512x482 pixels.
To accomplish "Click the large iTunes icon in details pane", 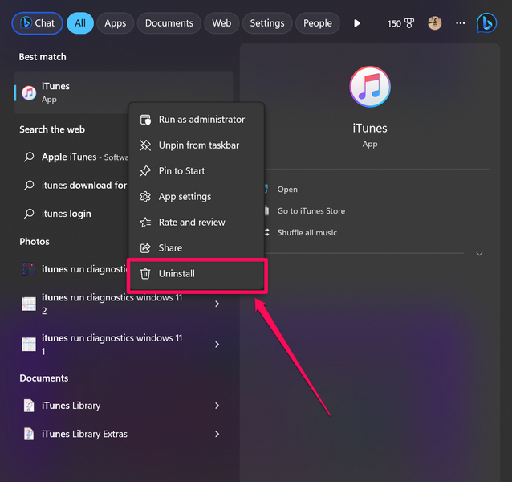I will (x=370, y=88).
